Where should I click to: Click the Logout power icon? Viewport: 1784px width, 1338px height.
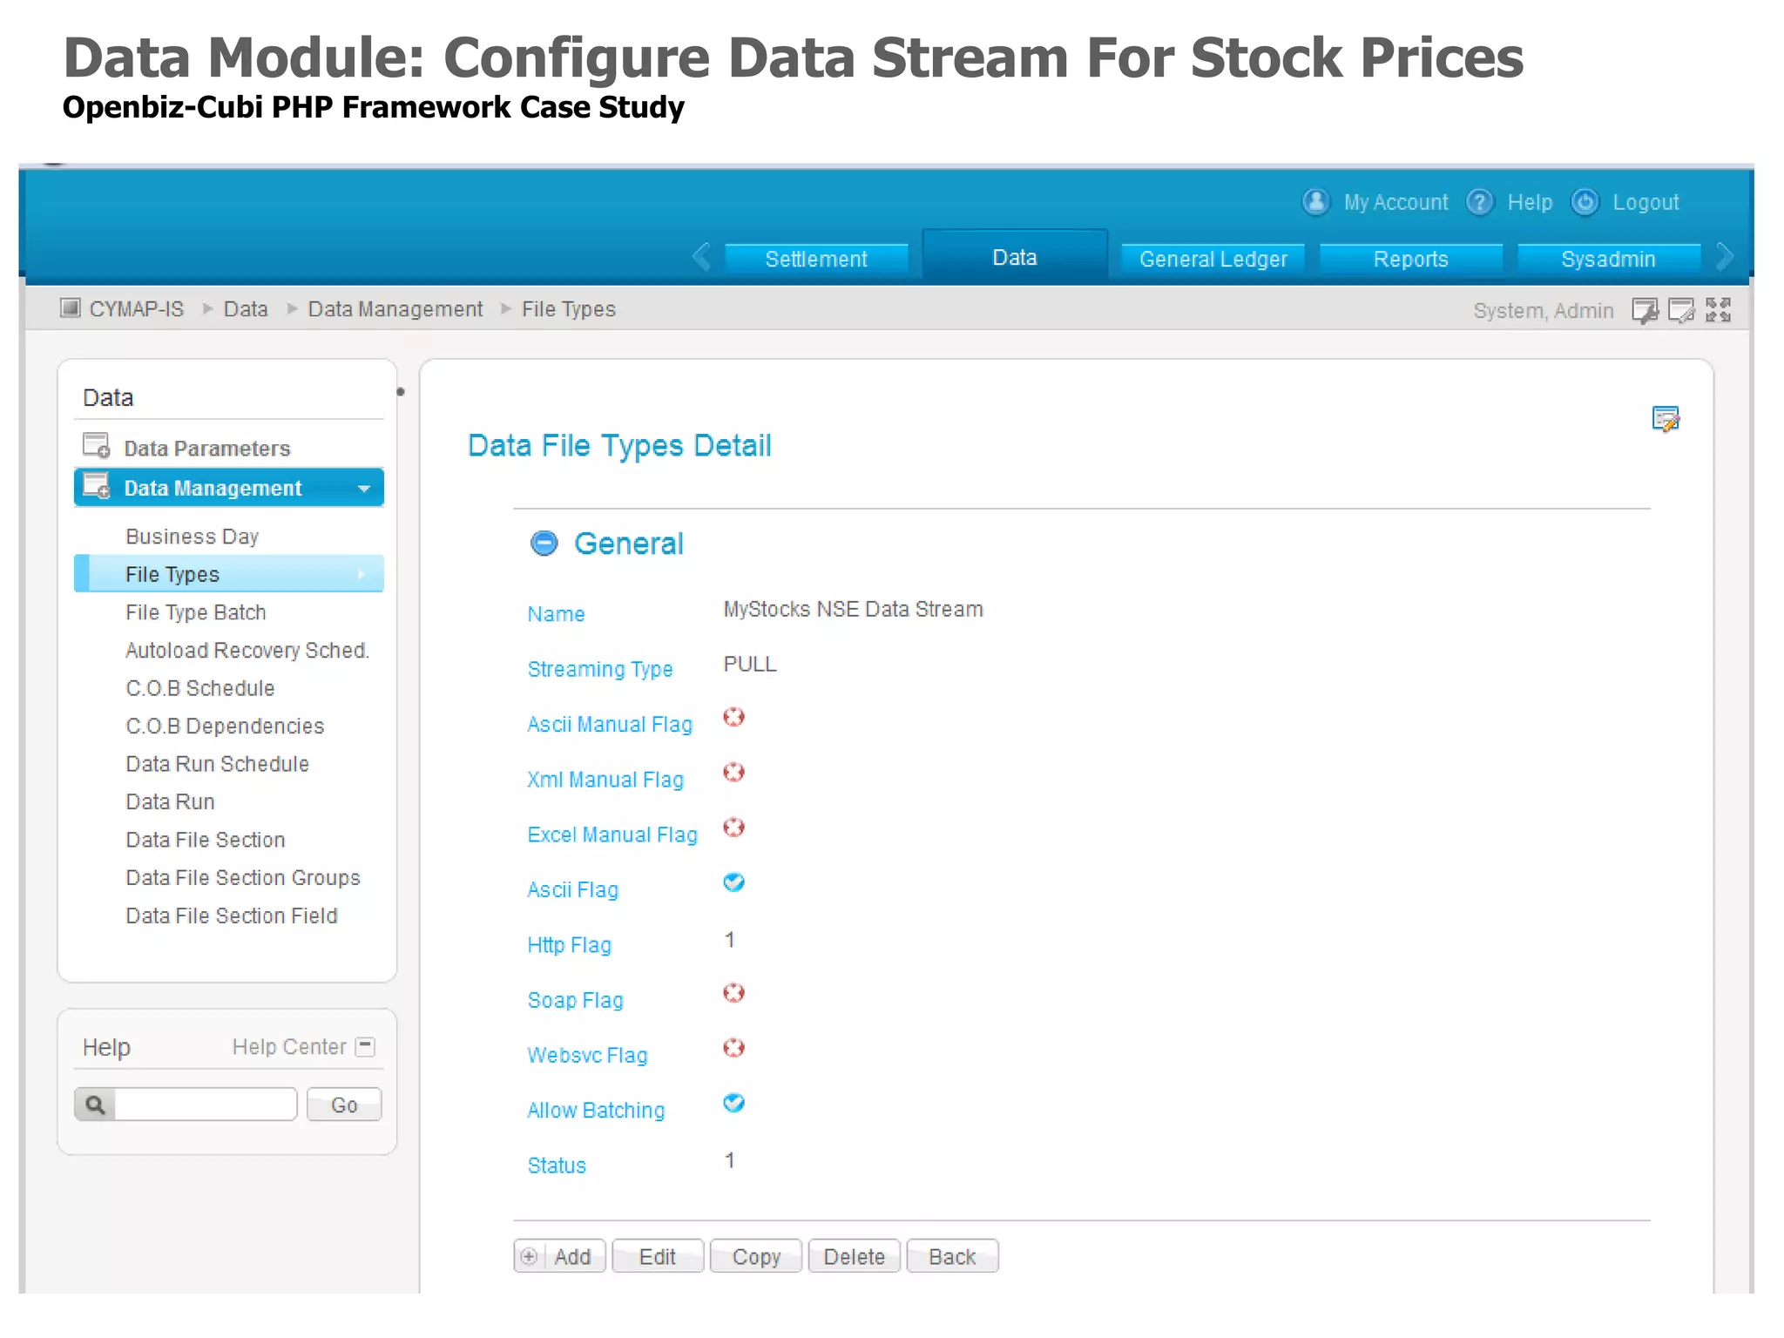pos(1585,202)
